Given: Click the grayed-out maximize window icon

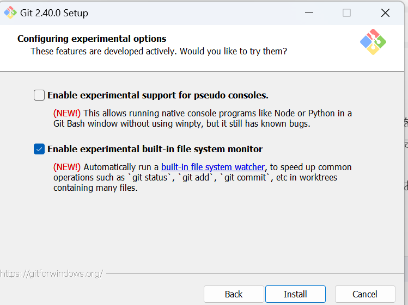Looking at the screenshot, I should coord(346,13).
